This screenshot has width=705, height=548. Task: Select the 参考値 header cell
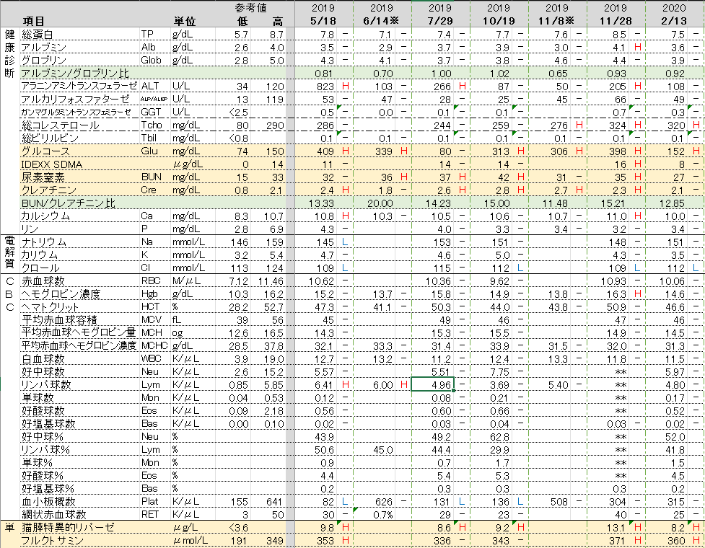click(250, 7)
